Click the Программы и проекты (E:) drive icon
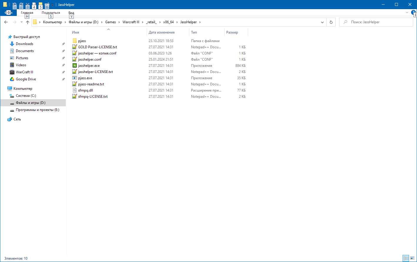 (x=12, y=110)
